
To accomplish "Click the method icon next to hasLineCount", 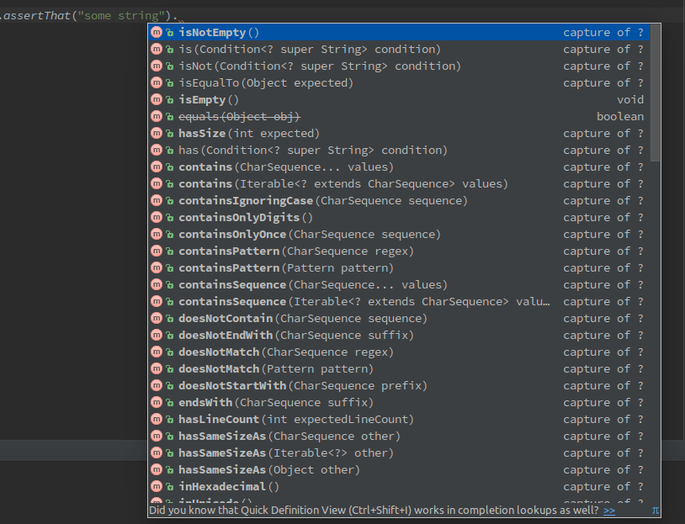I will [157, 419].
